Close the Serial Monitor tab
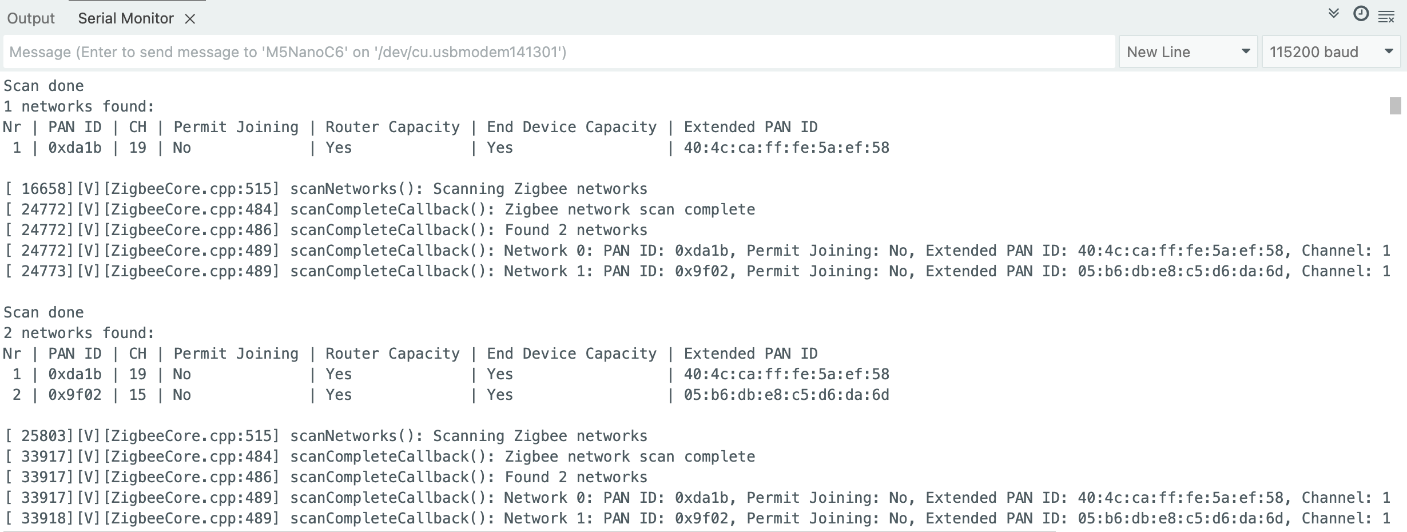 (x=190, y=19)
